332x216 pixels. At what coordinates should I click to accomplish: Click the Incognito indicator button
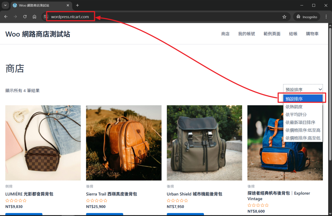pyautogui.click(x=306, y=17)
